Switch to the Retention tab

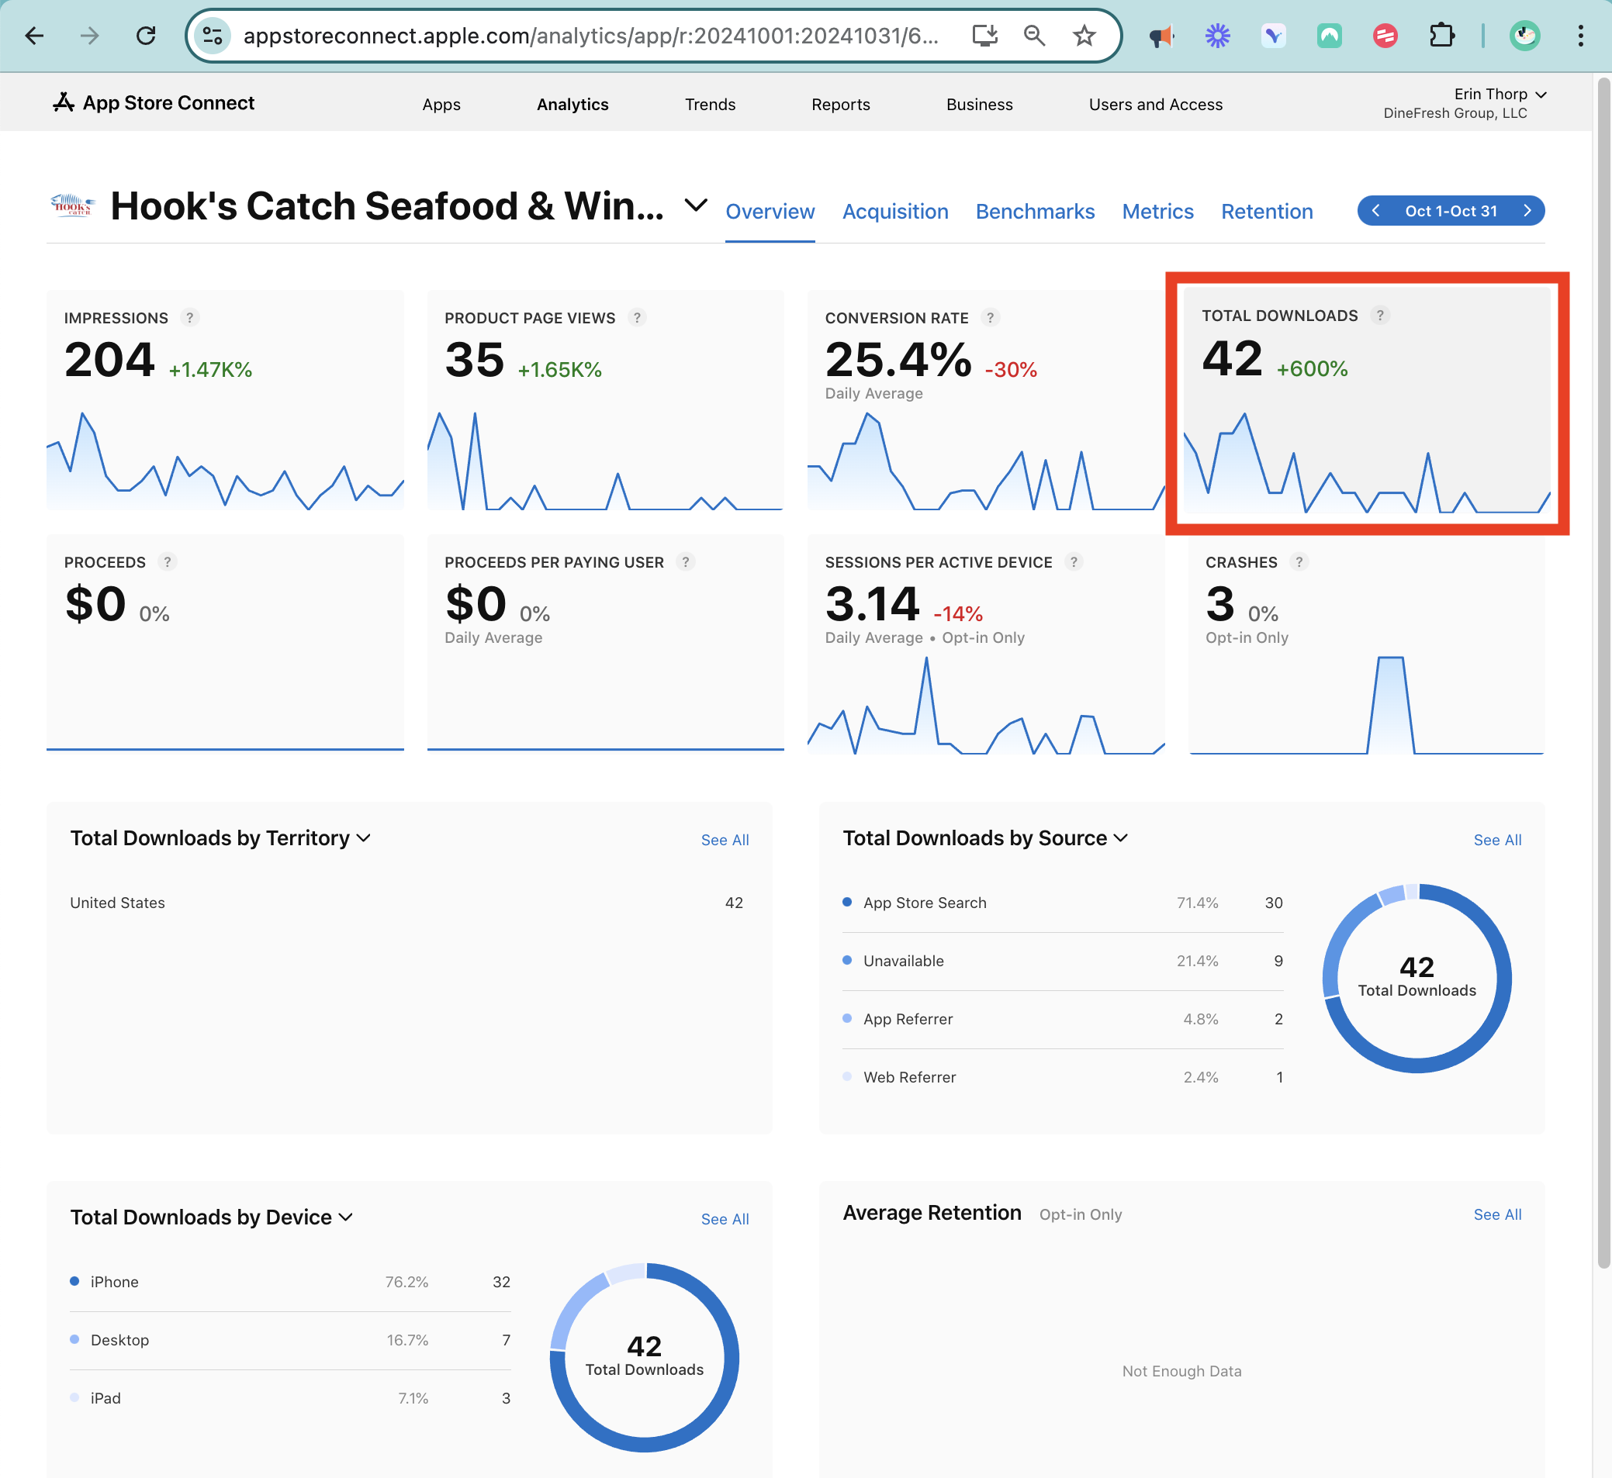(1266, 212)
